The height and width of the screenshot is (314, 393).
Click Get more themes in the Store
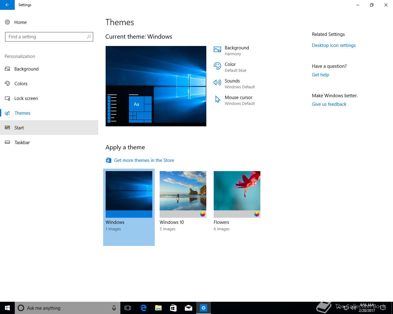pos(144,160)
